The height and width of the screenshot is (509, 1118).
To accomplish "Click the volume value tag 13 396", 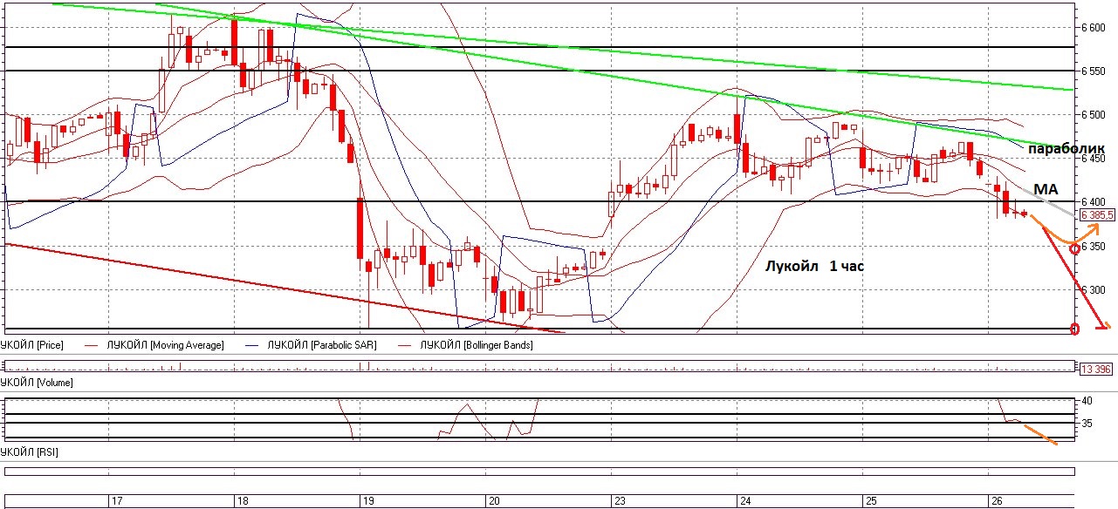I will (x=1094, y=370).
